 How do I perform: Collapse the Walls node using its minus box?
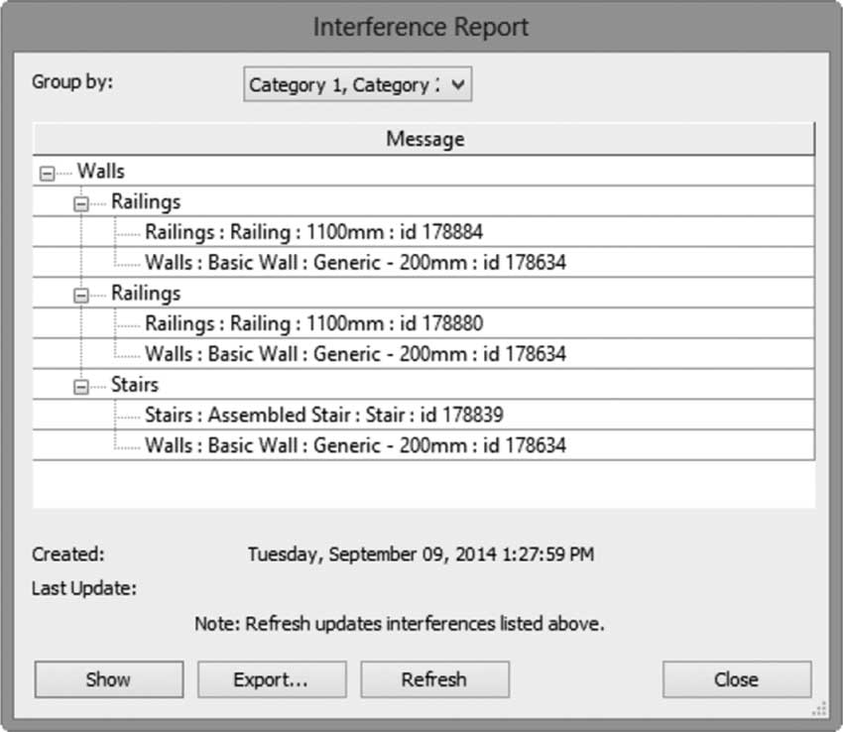[48, 174]
